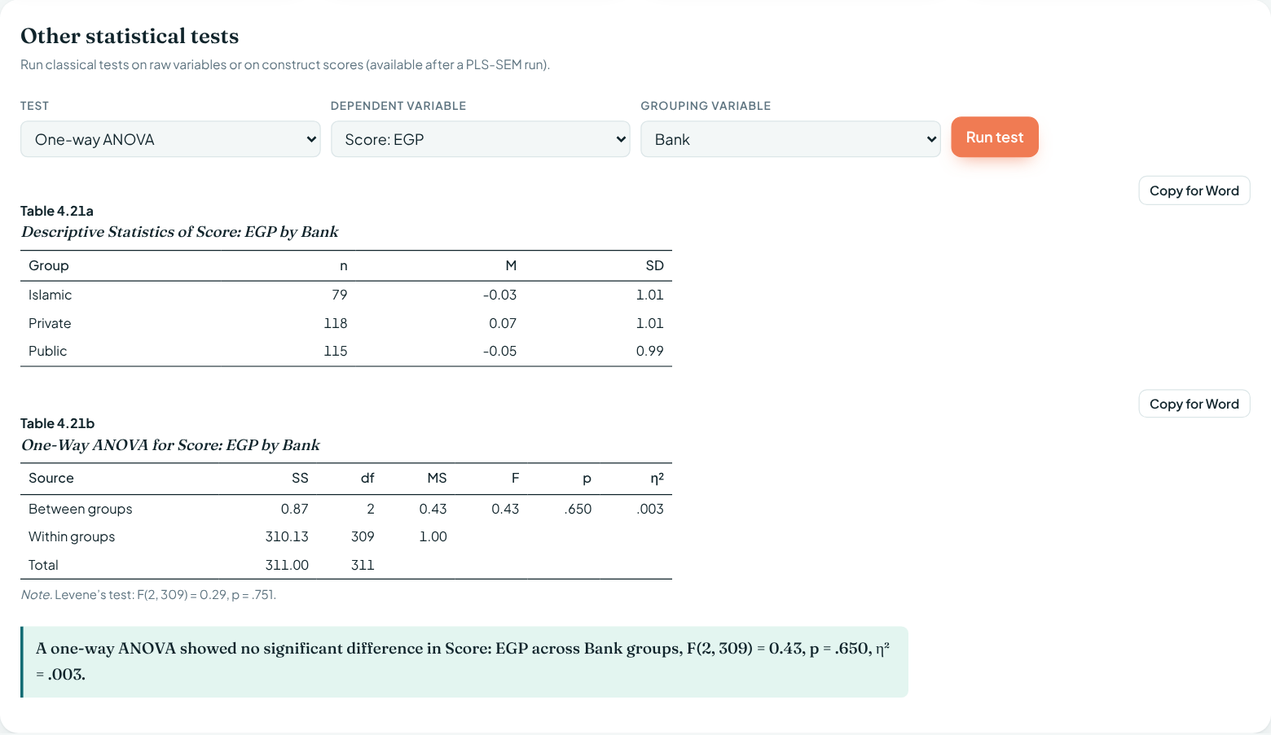Select the mean -0.05 in the Public row

click(499, 351)
